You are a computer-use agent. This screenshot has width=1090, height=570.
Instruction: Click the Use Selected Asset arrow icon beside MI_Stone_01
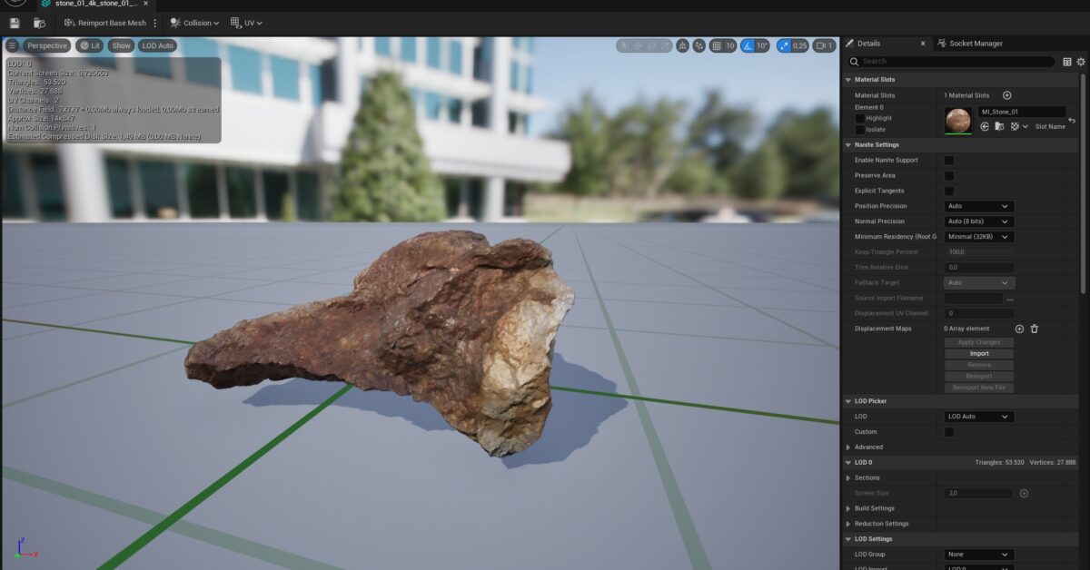pos(985,126)
